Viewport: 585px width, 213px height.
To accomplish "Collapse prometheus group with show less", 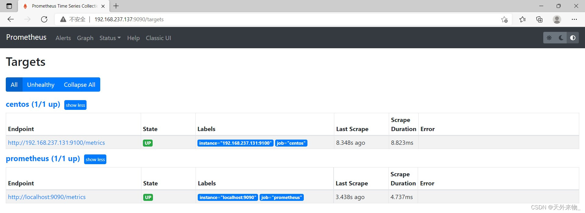I will [x=95, y=160].
